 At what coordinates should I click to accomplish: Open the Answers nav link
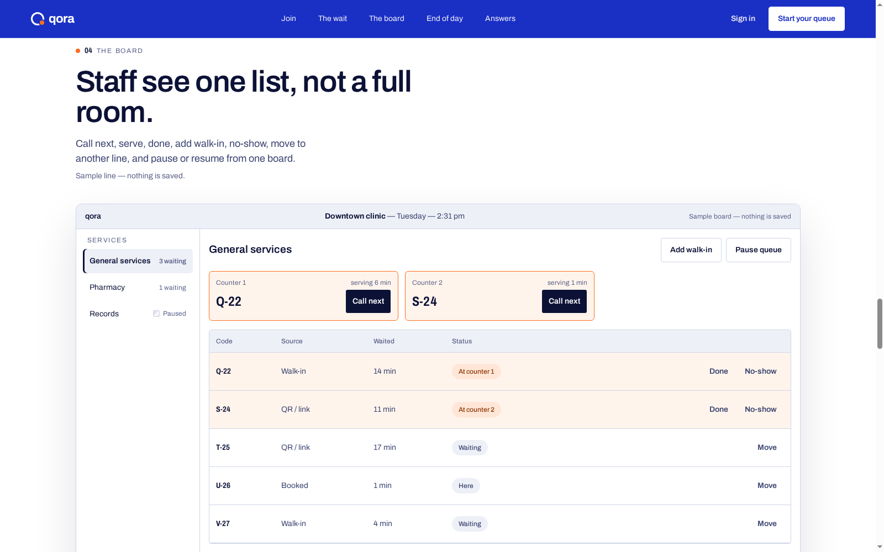point(500,18)
